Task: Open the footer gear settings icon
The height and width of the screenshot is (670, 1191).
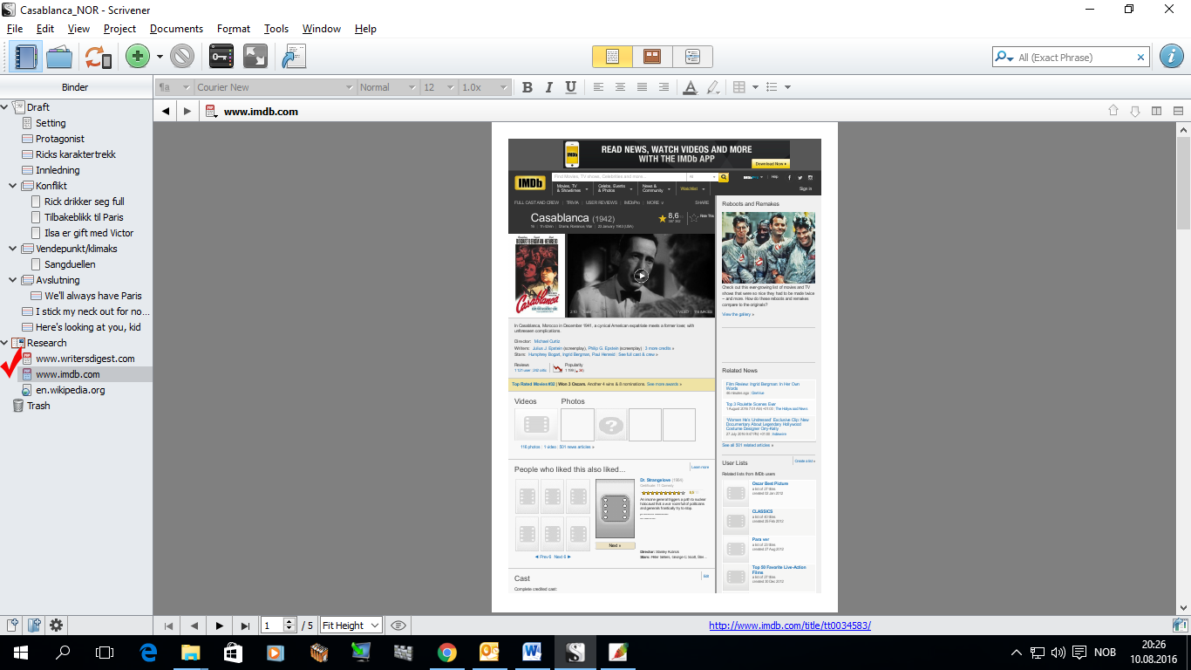Action: point(55,625)
